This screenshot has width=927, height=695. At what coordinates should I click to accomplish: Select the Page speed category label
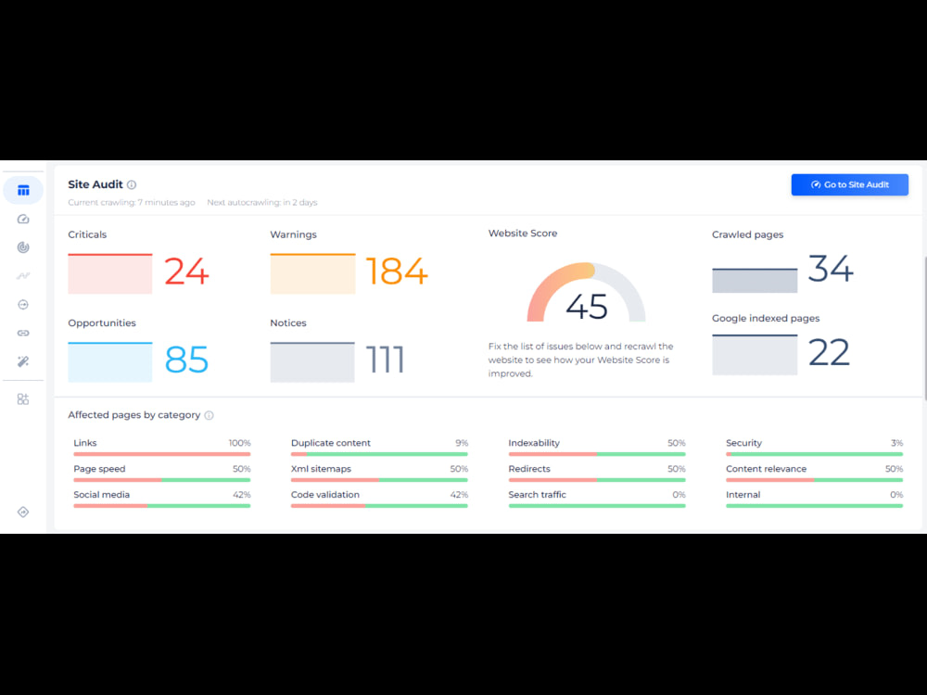click(x=99, y=469)
